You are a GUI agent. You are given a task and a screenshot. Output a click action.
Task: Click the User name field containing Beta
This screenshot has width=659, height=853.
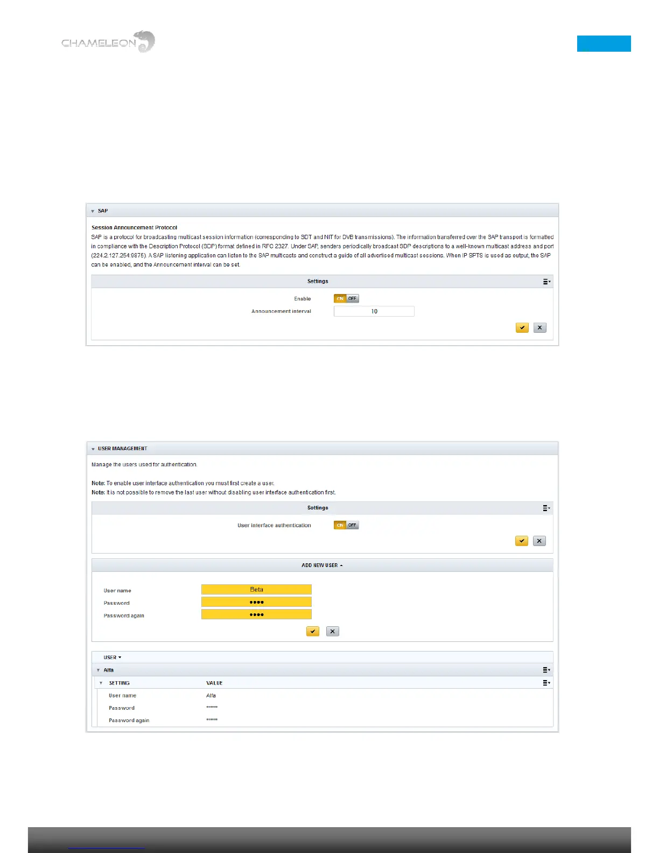click(256, 590)
